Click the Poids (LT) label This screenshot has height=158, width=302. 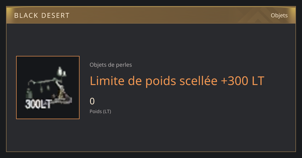point(100,111)
